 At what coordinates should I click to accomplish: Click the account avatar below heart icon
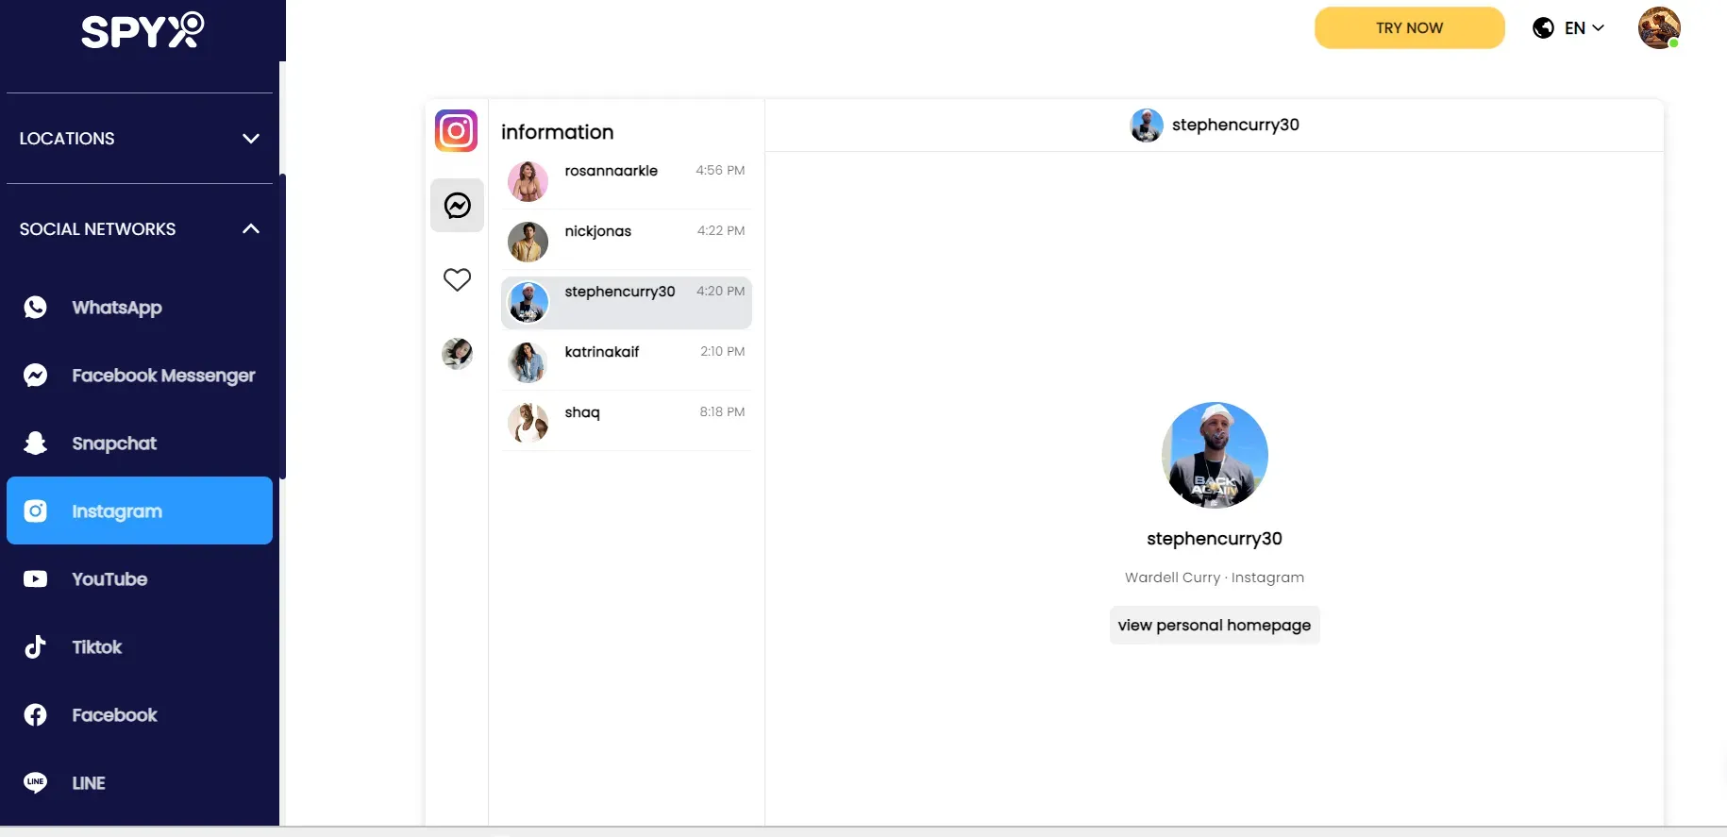click(x=458, y=354)
